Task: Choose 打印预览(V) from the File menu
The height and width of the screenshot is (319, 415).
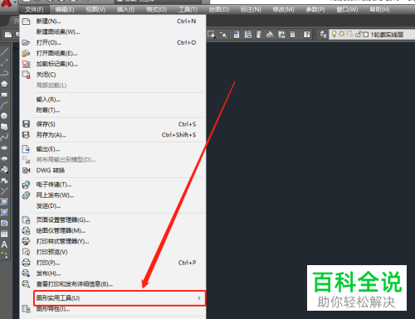Action: (113, 252)
